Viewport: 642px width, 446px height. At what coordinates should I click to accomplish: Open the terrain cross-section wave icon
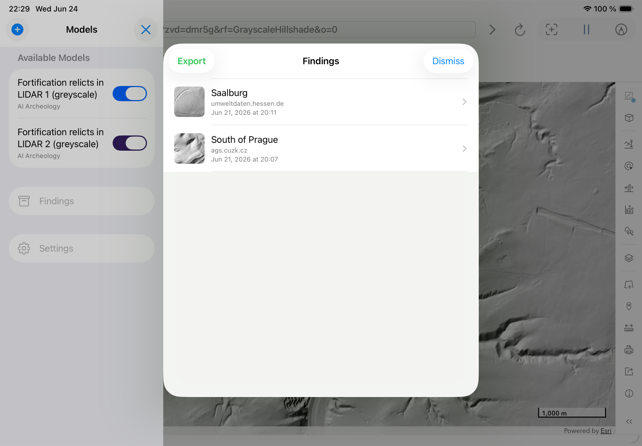629,231
